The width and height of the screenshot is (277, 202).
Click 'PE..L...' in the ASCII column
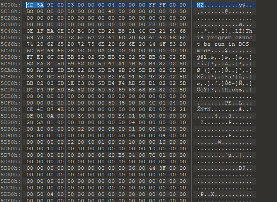tap(239, 103)
